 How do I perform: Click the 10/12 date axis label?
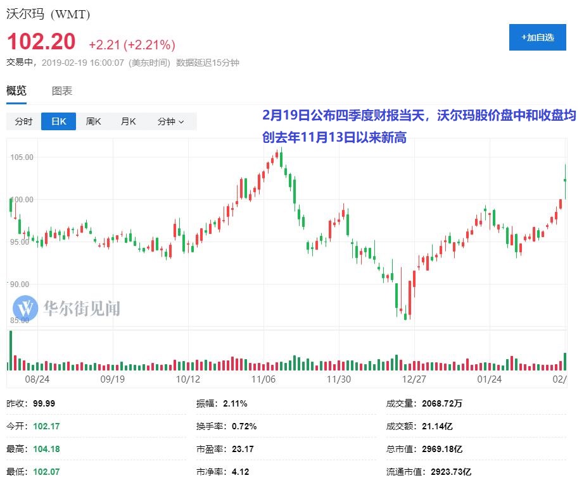pos(187,379)
